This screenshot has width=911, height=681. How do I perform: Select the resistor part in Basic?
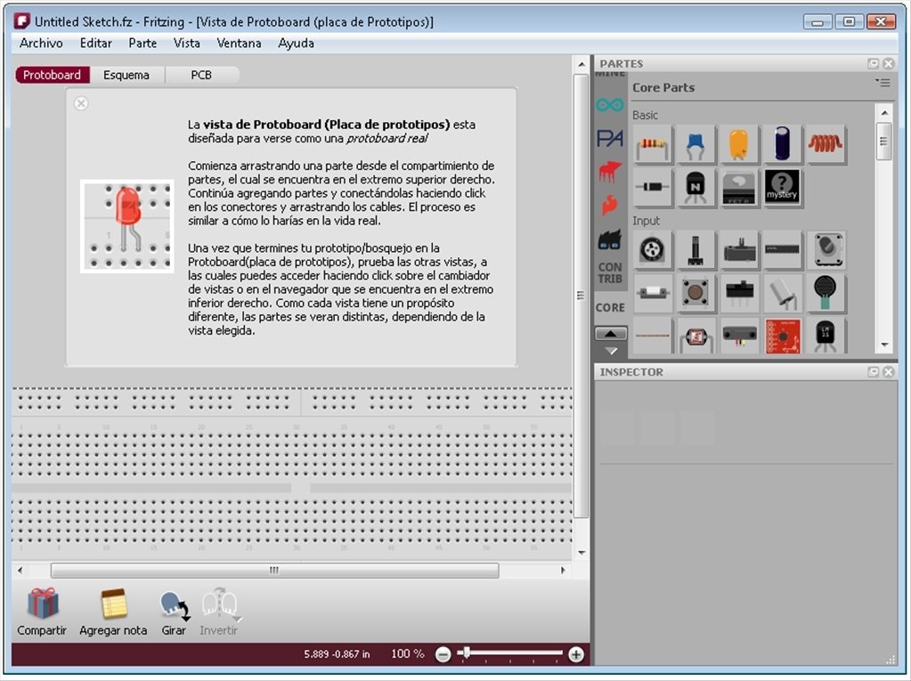pos(653,144)
